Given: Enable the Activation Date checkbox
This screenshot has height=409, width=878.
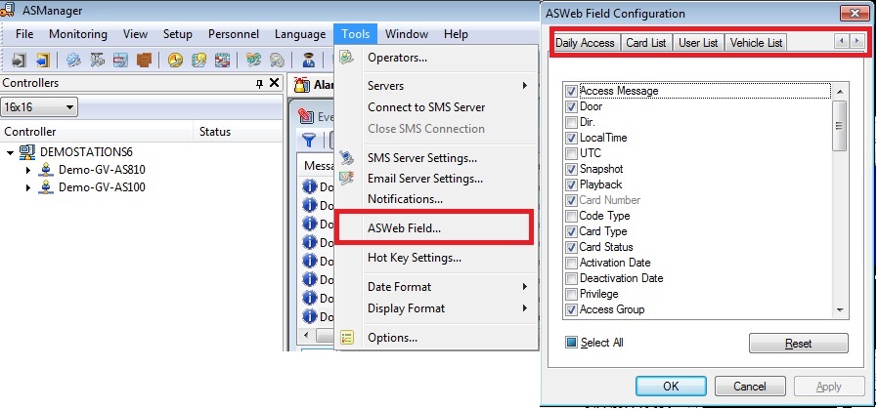Looking at the screenshot, I should tap(571, 263).
